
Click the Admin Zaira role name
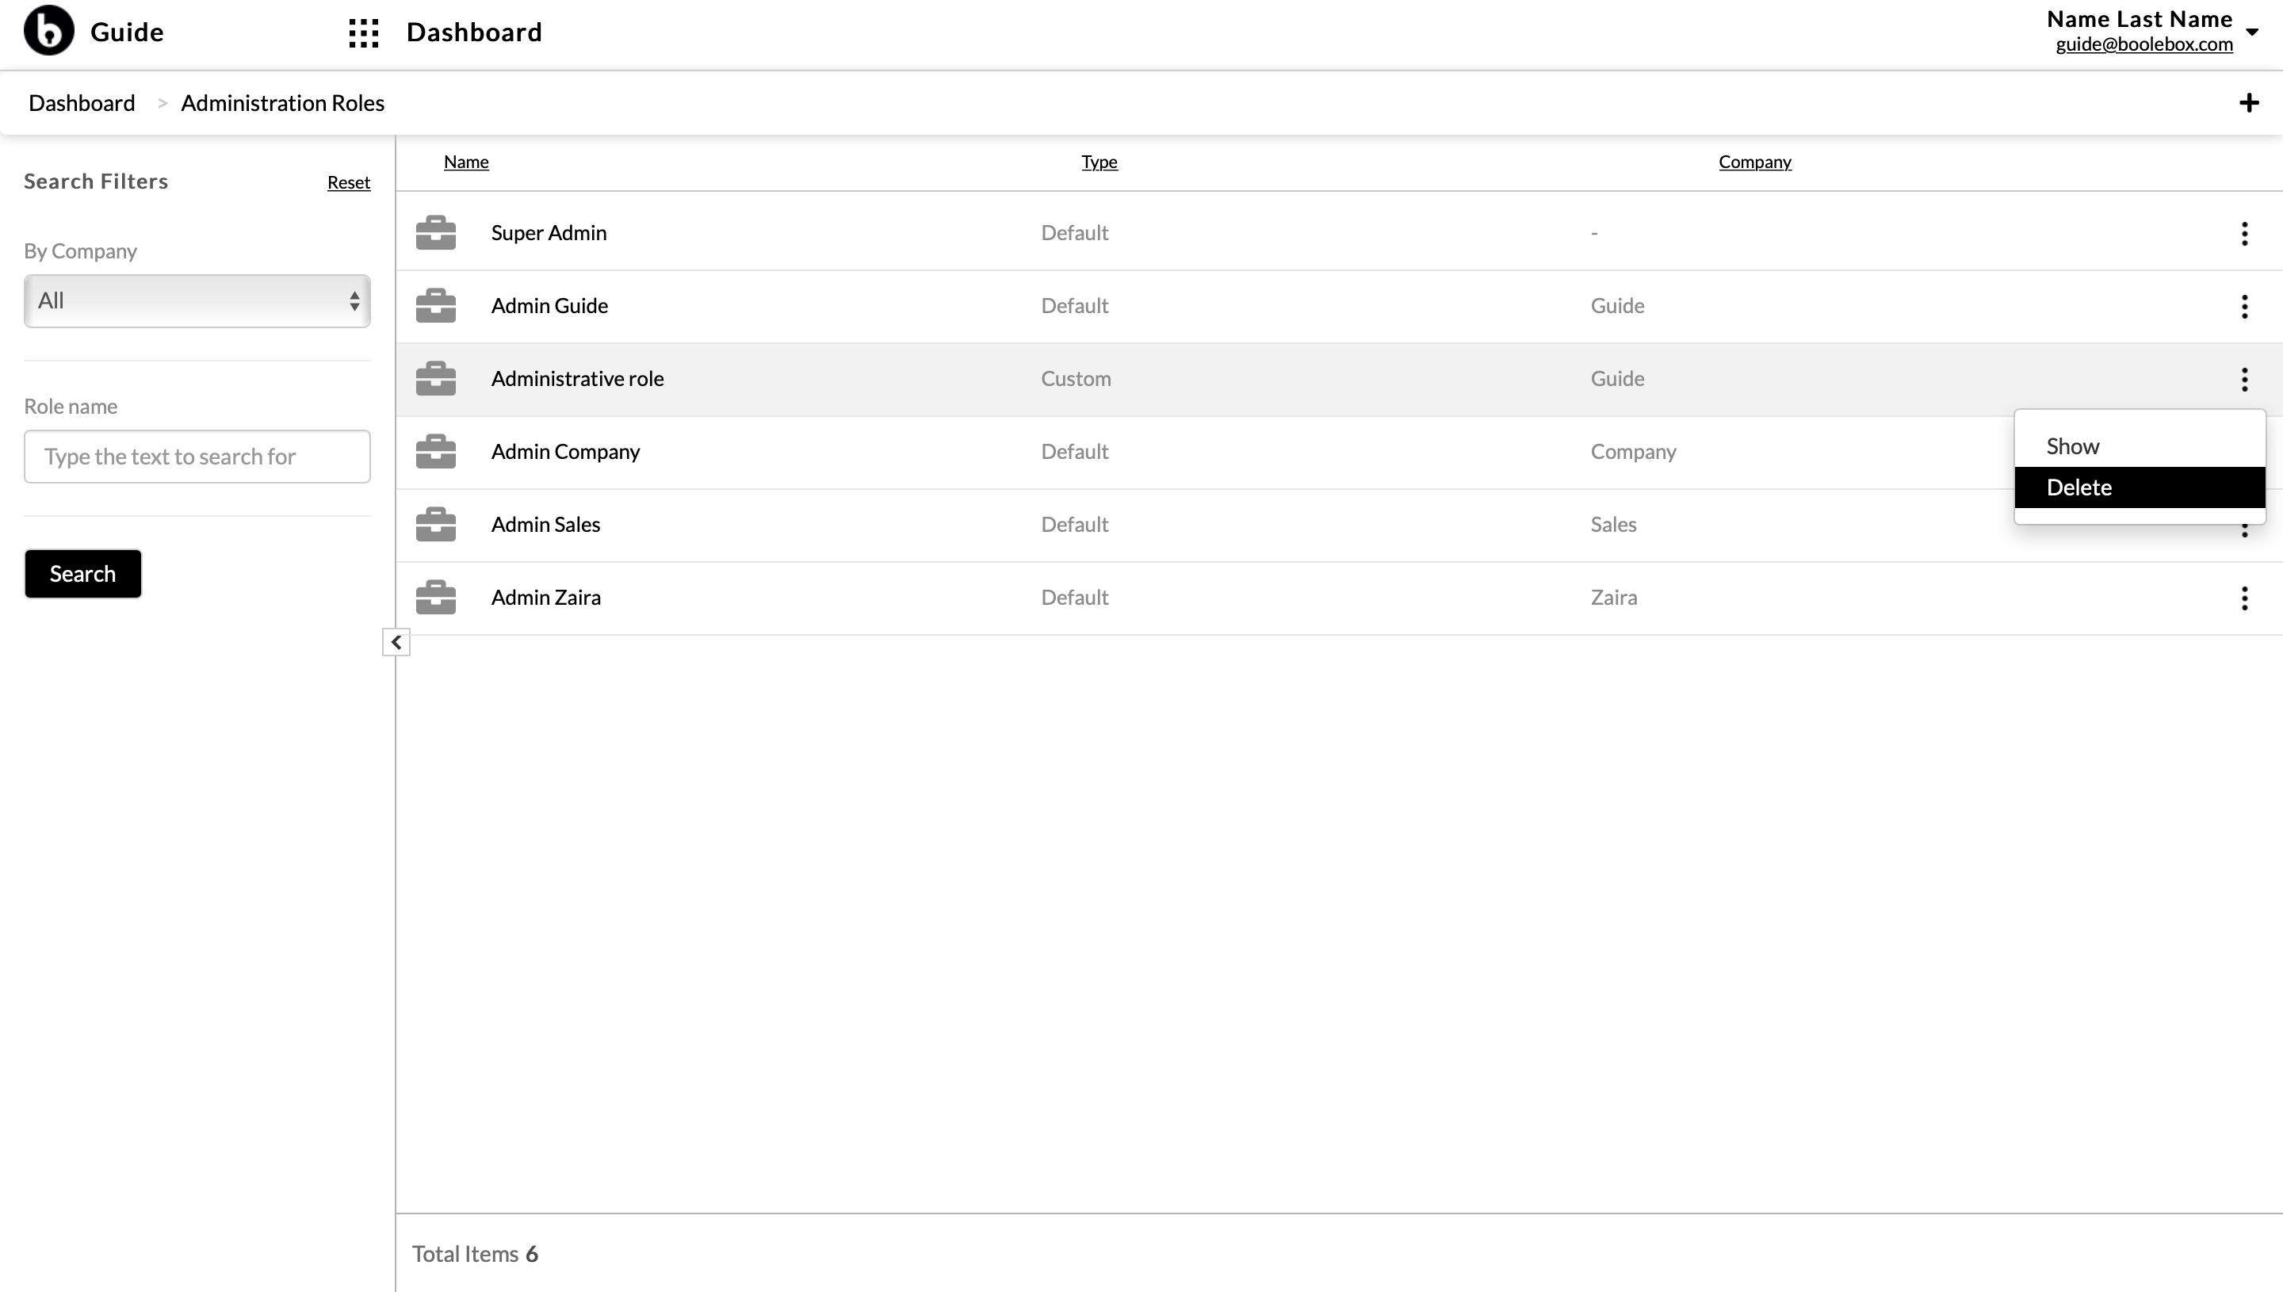[545, 597]
